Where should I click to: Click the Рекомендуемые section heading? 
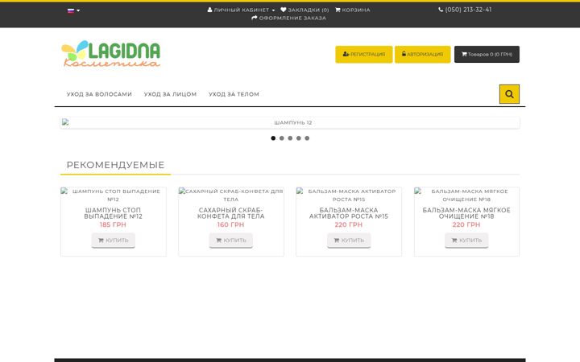click(x=115, y=165)
